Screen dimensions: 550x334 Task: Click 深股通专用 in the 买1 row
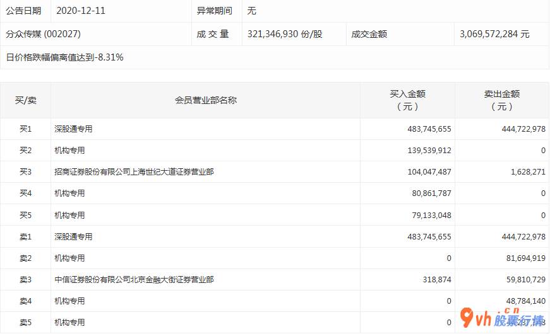(73, 129)
